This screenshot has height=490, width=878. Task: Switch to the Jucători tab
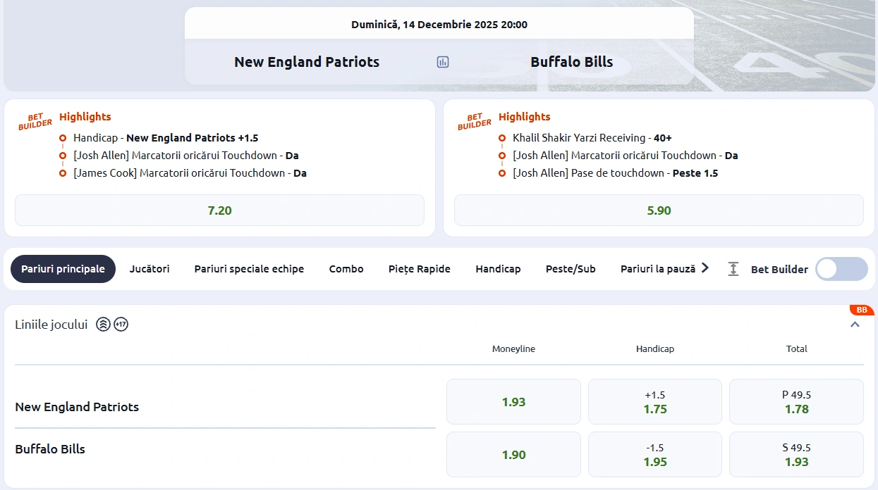(149, 269)
